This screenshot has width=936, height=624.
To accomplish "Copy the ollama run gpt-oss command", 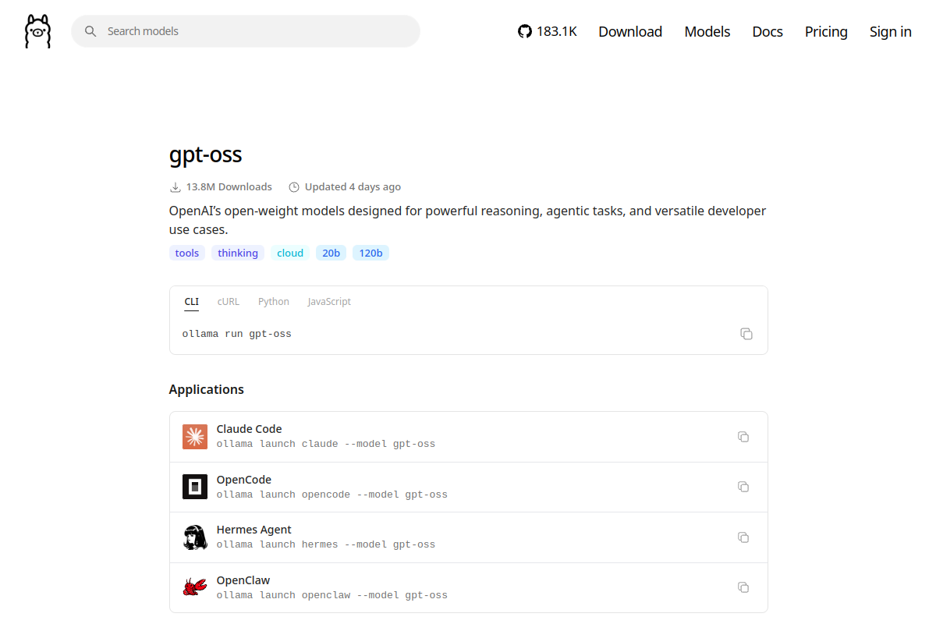I will pyautogui.click(x=746, y=334).
